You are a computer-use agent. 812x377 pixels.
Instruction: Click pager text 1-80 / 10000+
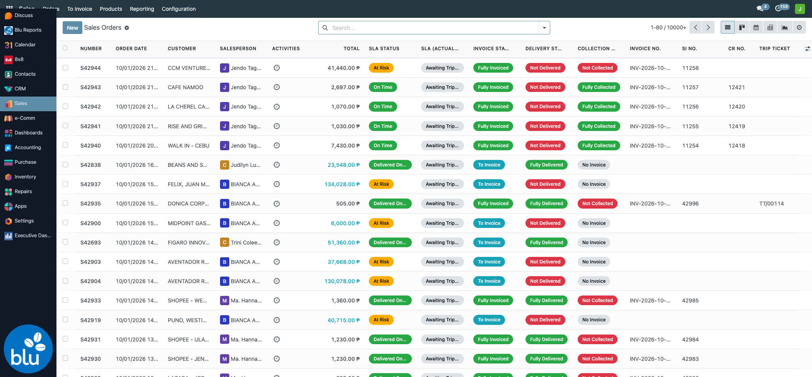pos(668,28)
